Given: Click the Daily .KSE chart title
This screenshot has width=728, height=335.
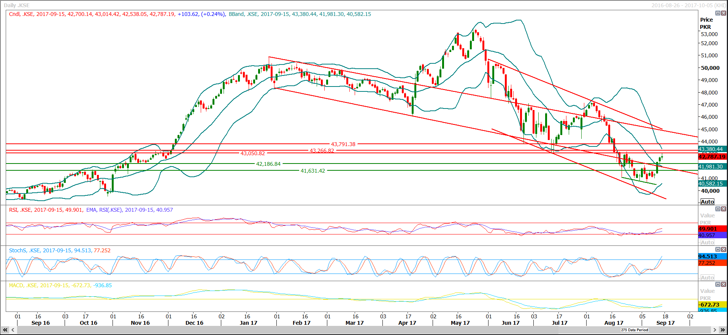Looking at the screenshot, I should tap(17, 5).
